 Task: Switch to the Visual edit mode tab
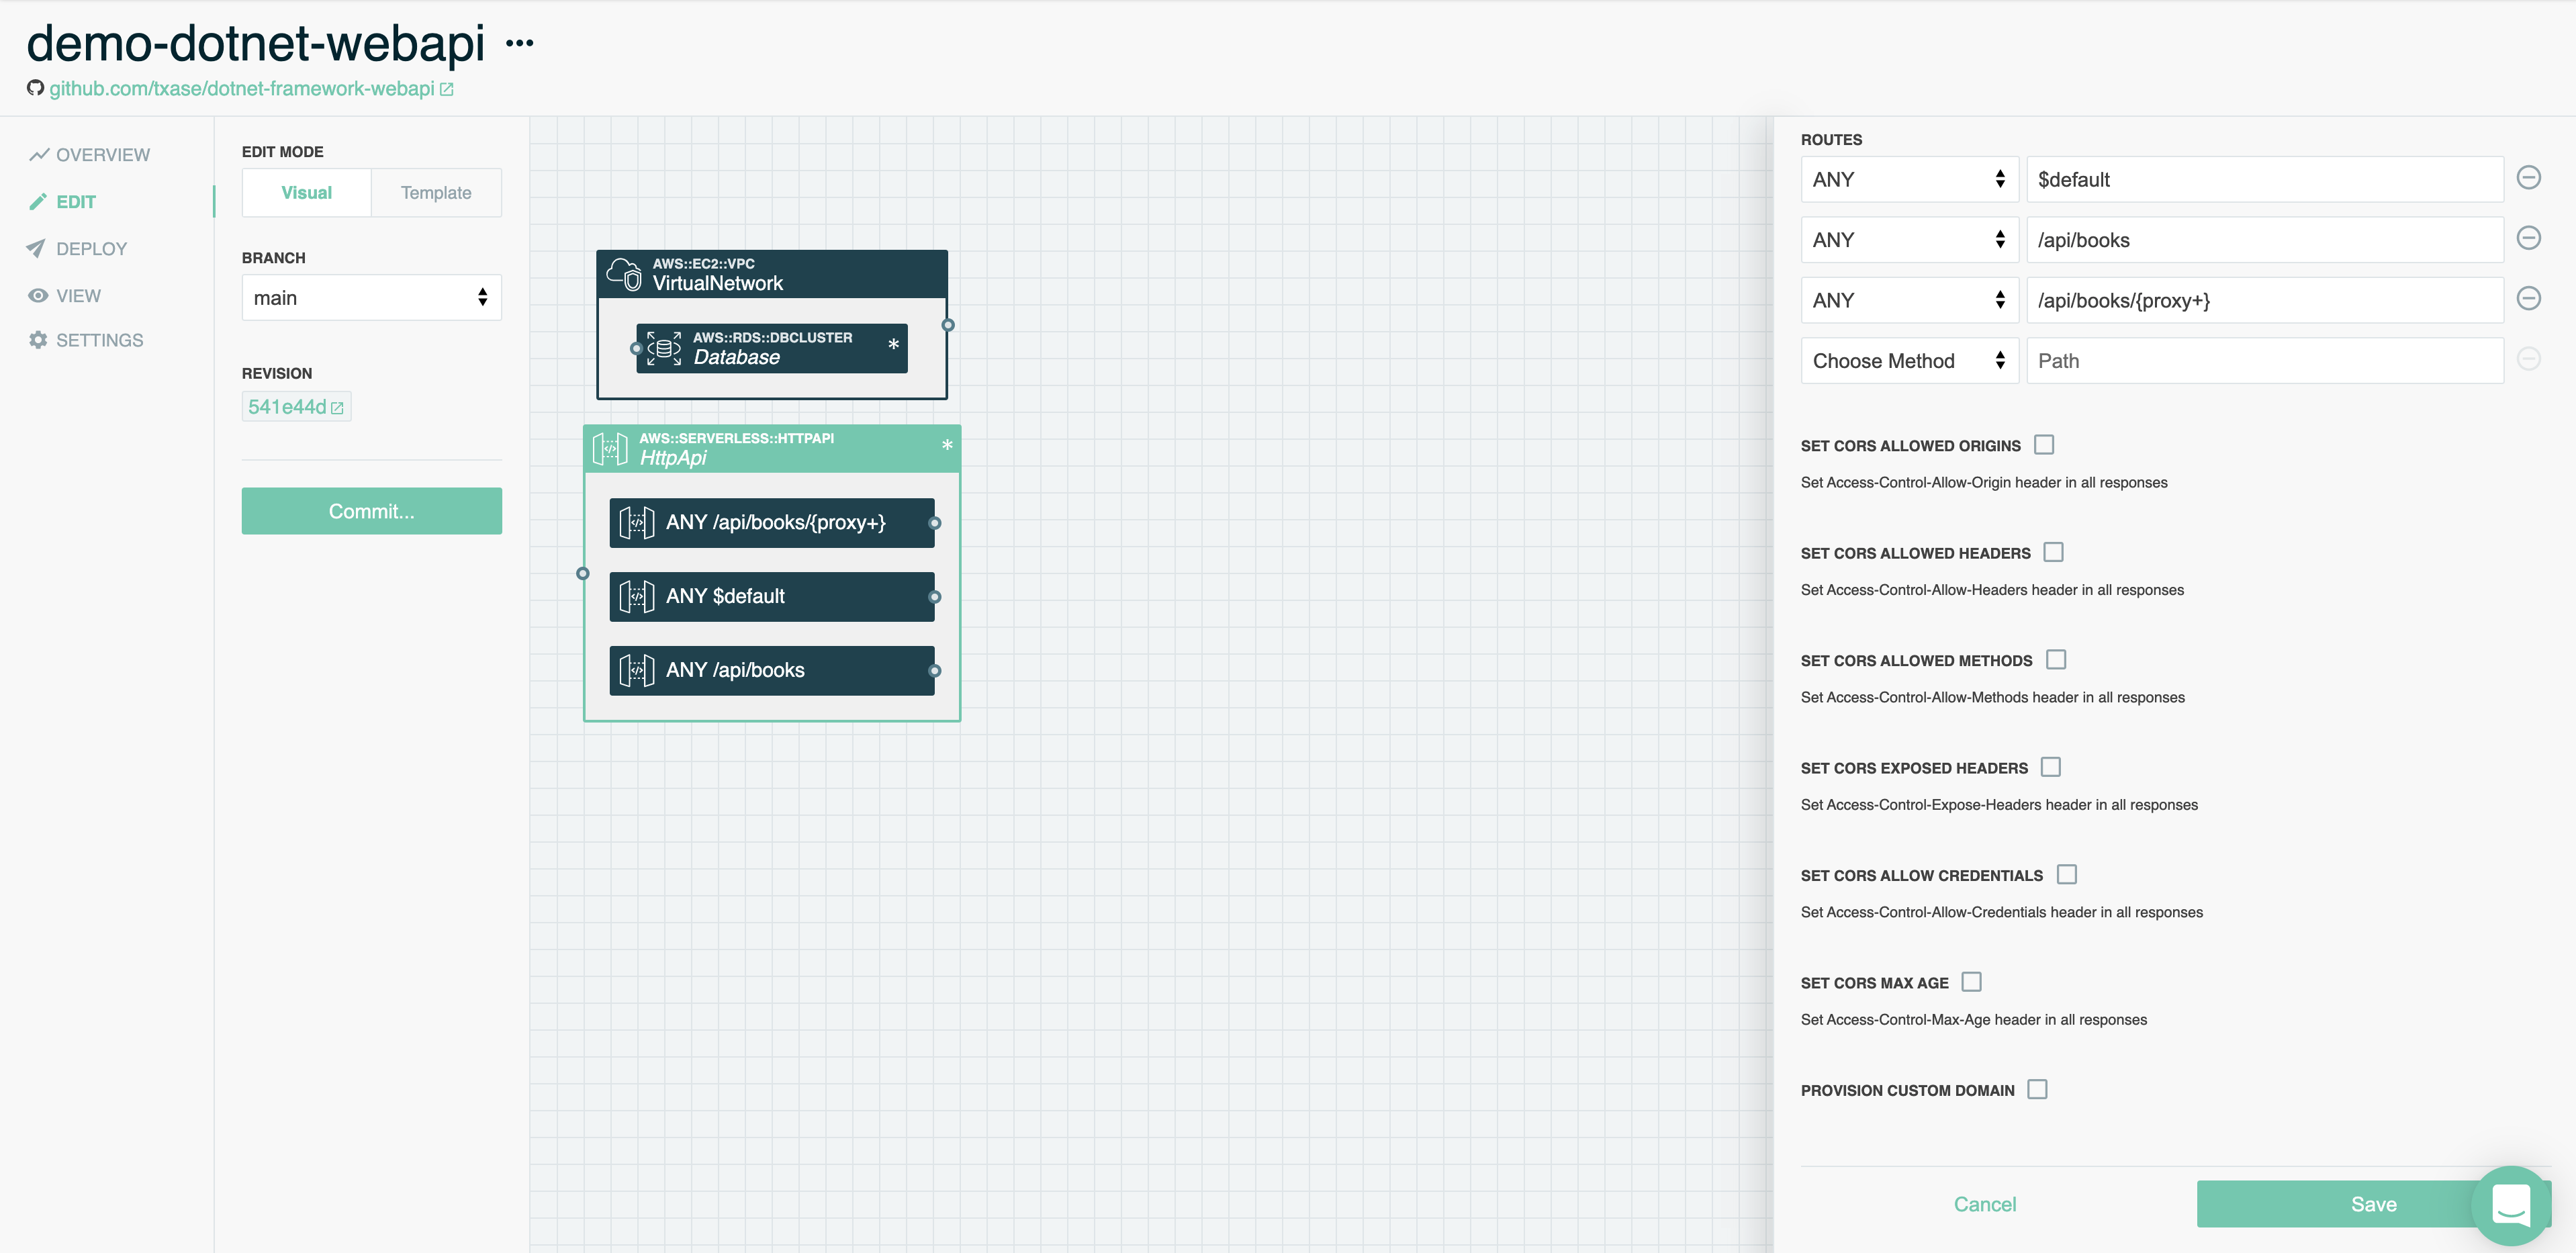306,193
